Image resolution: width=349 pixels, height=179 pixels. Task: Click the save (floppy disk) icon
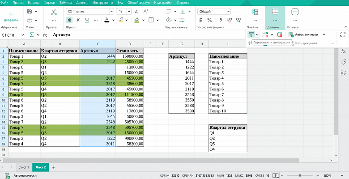(30, 11)
